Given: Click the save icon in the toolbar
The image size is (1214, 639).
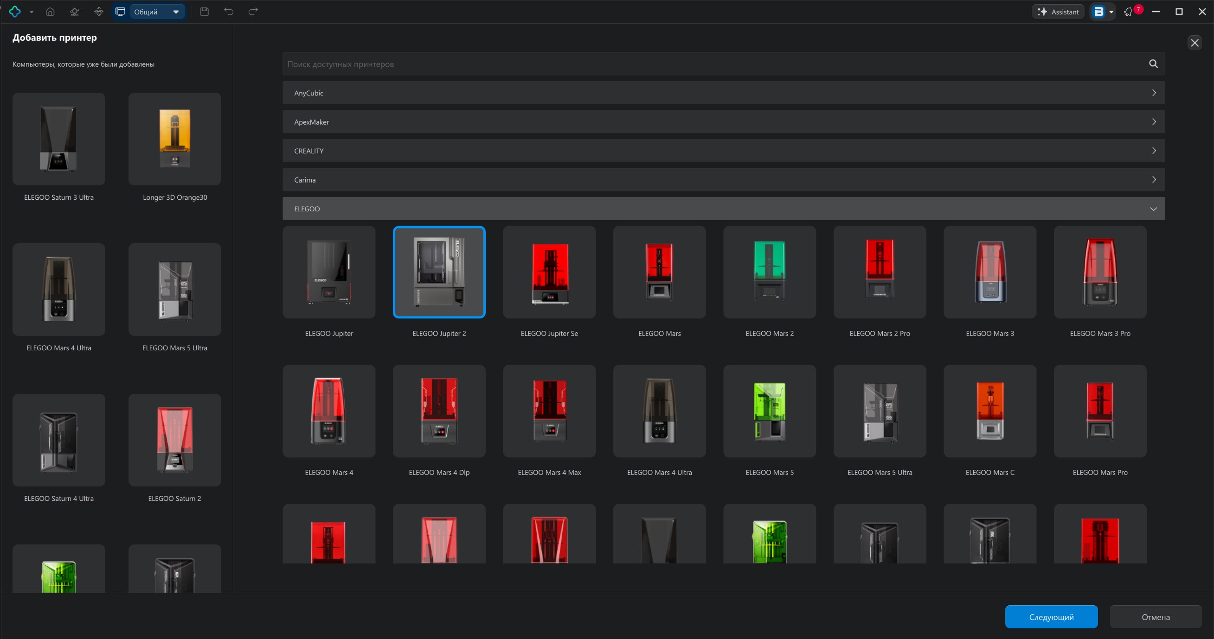Looking at the screenshot, I should pyautogui.click(x=204, y=11).
